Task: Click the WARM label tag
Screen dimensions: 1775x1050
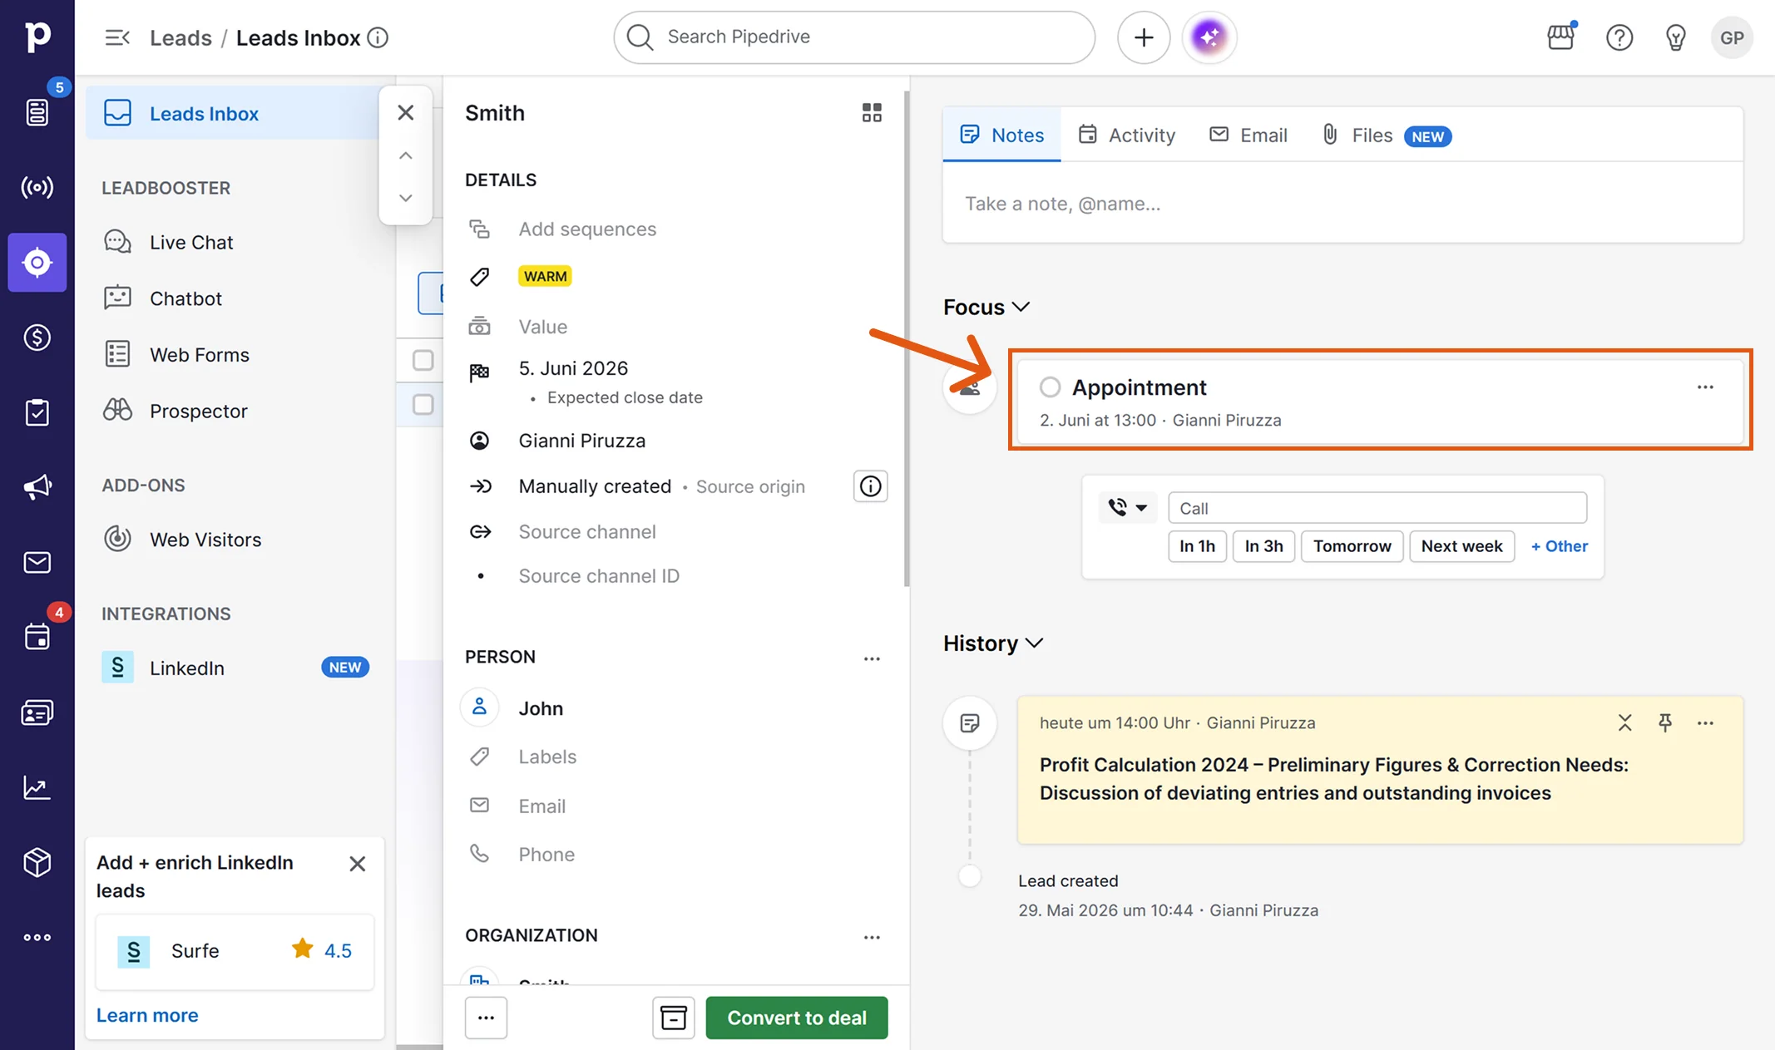Action: [545, 276]
